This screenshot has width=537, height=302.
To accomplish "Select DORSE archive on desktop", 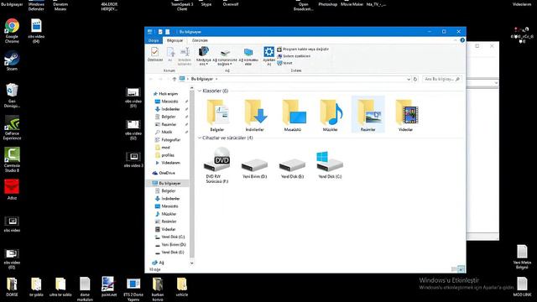I will (x=12, y=287).
